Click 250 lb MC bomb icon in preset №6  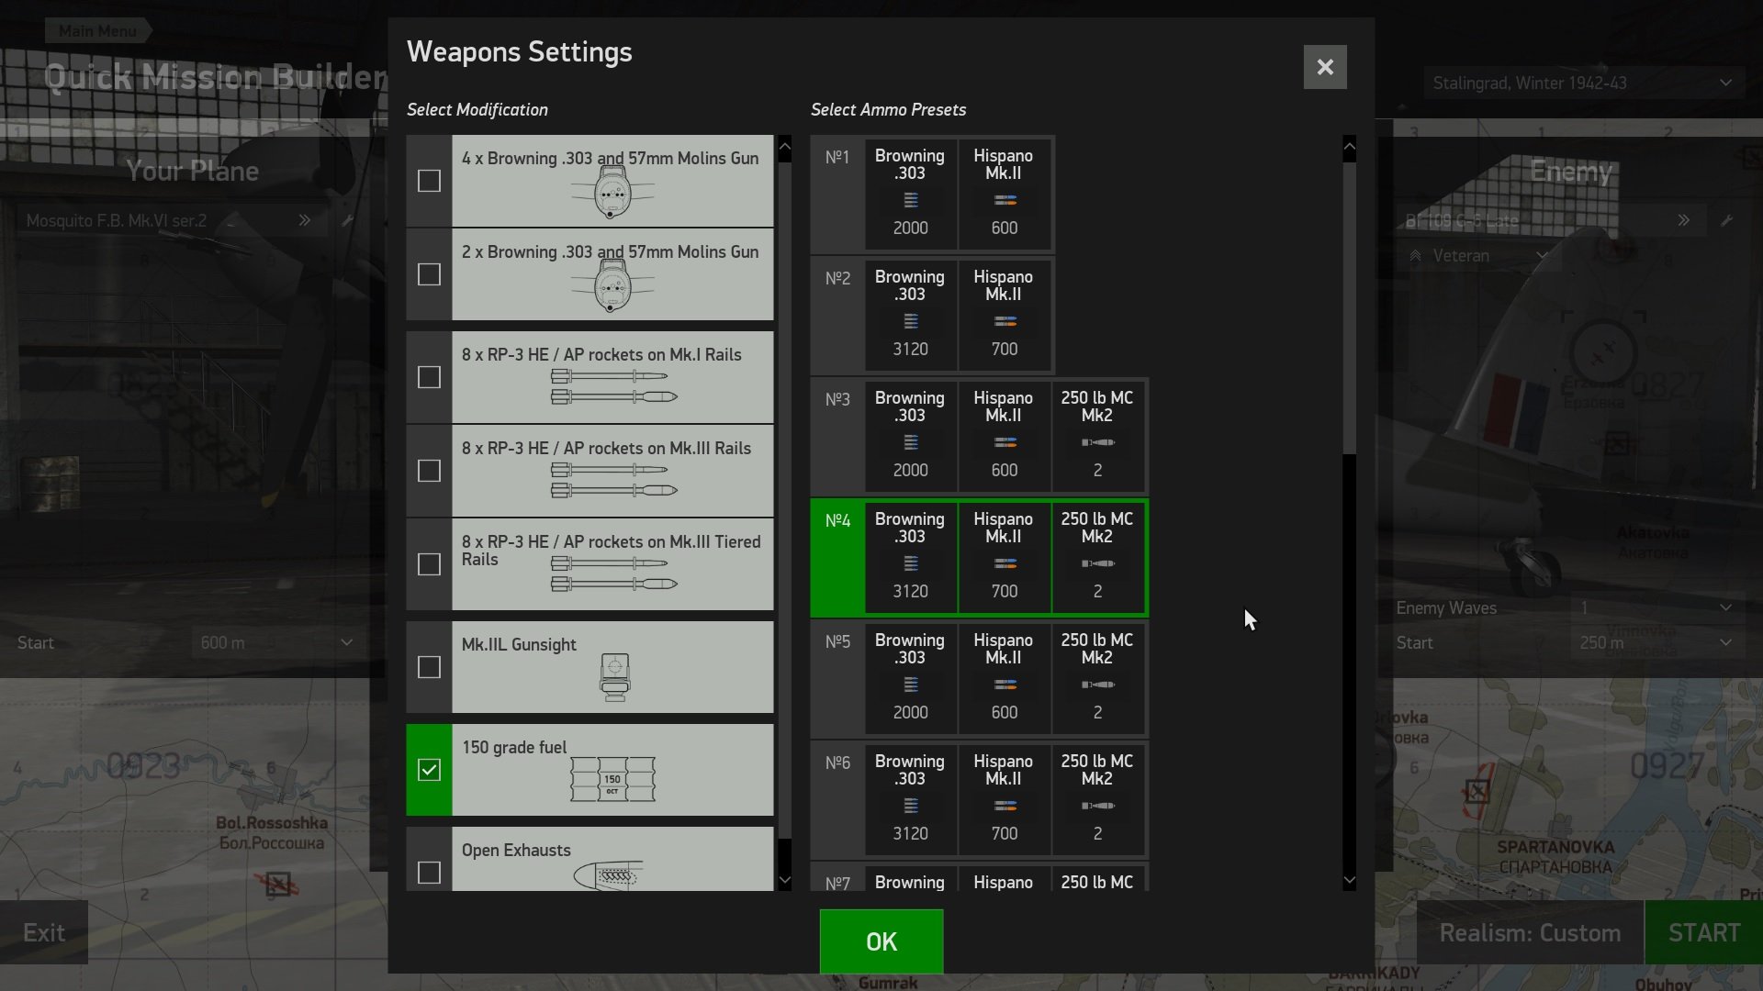(1098, 806)
